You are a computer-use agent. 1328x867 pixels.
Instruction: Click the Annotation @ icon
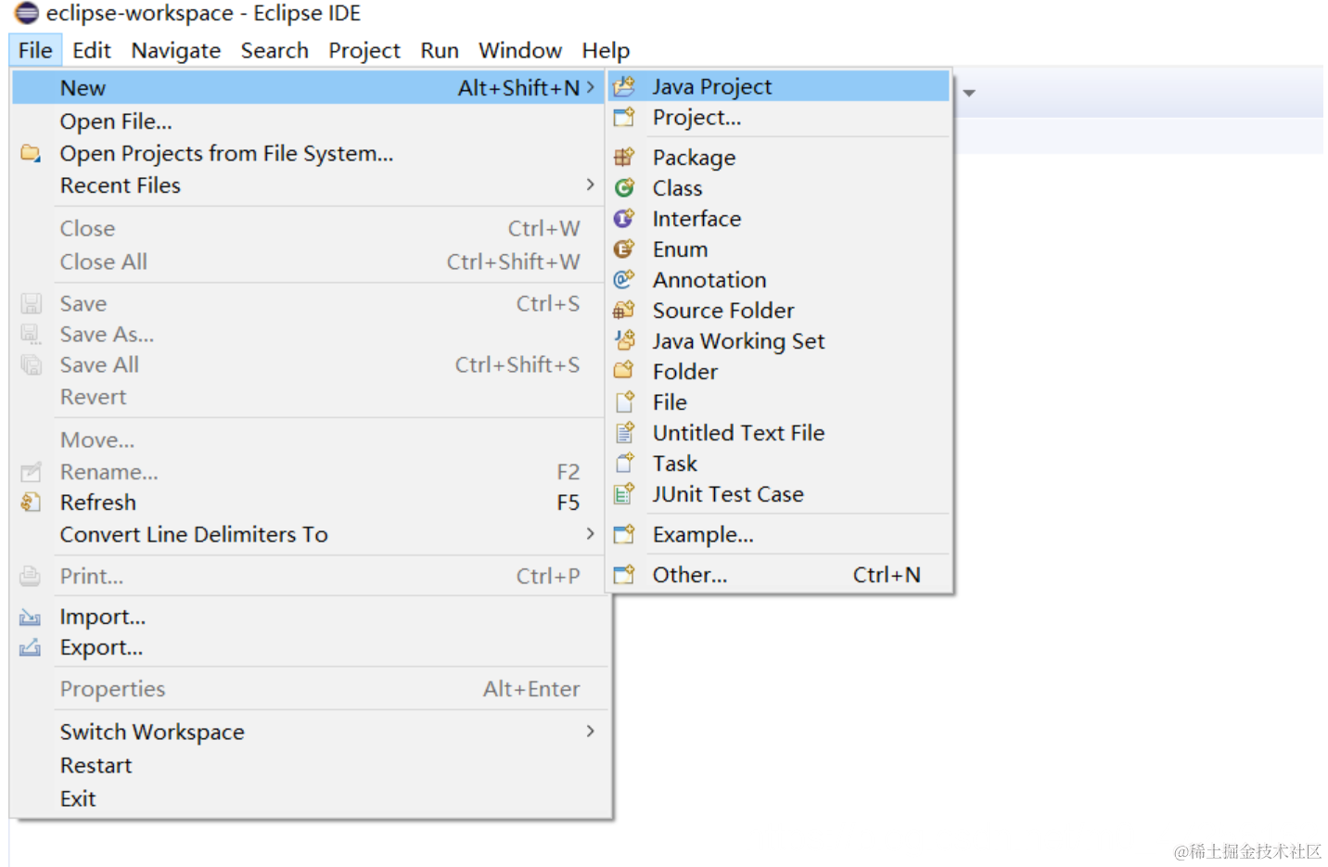624,279
